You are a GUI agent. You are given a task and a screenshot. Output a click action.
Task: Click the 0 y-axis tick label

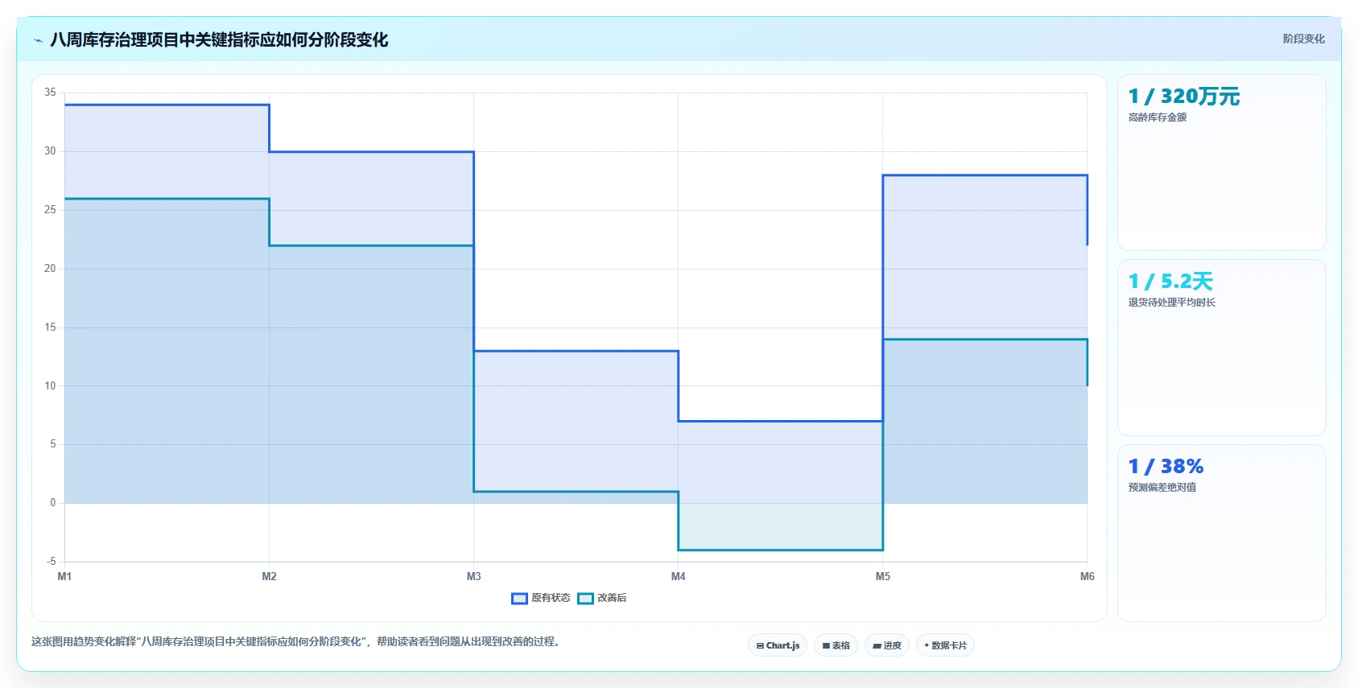point(53,503)
